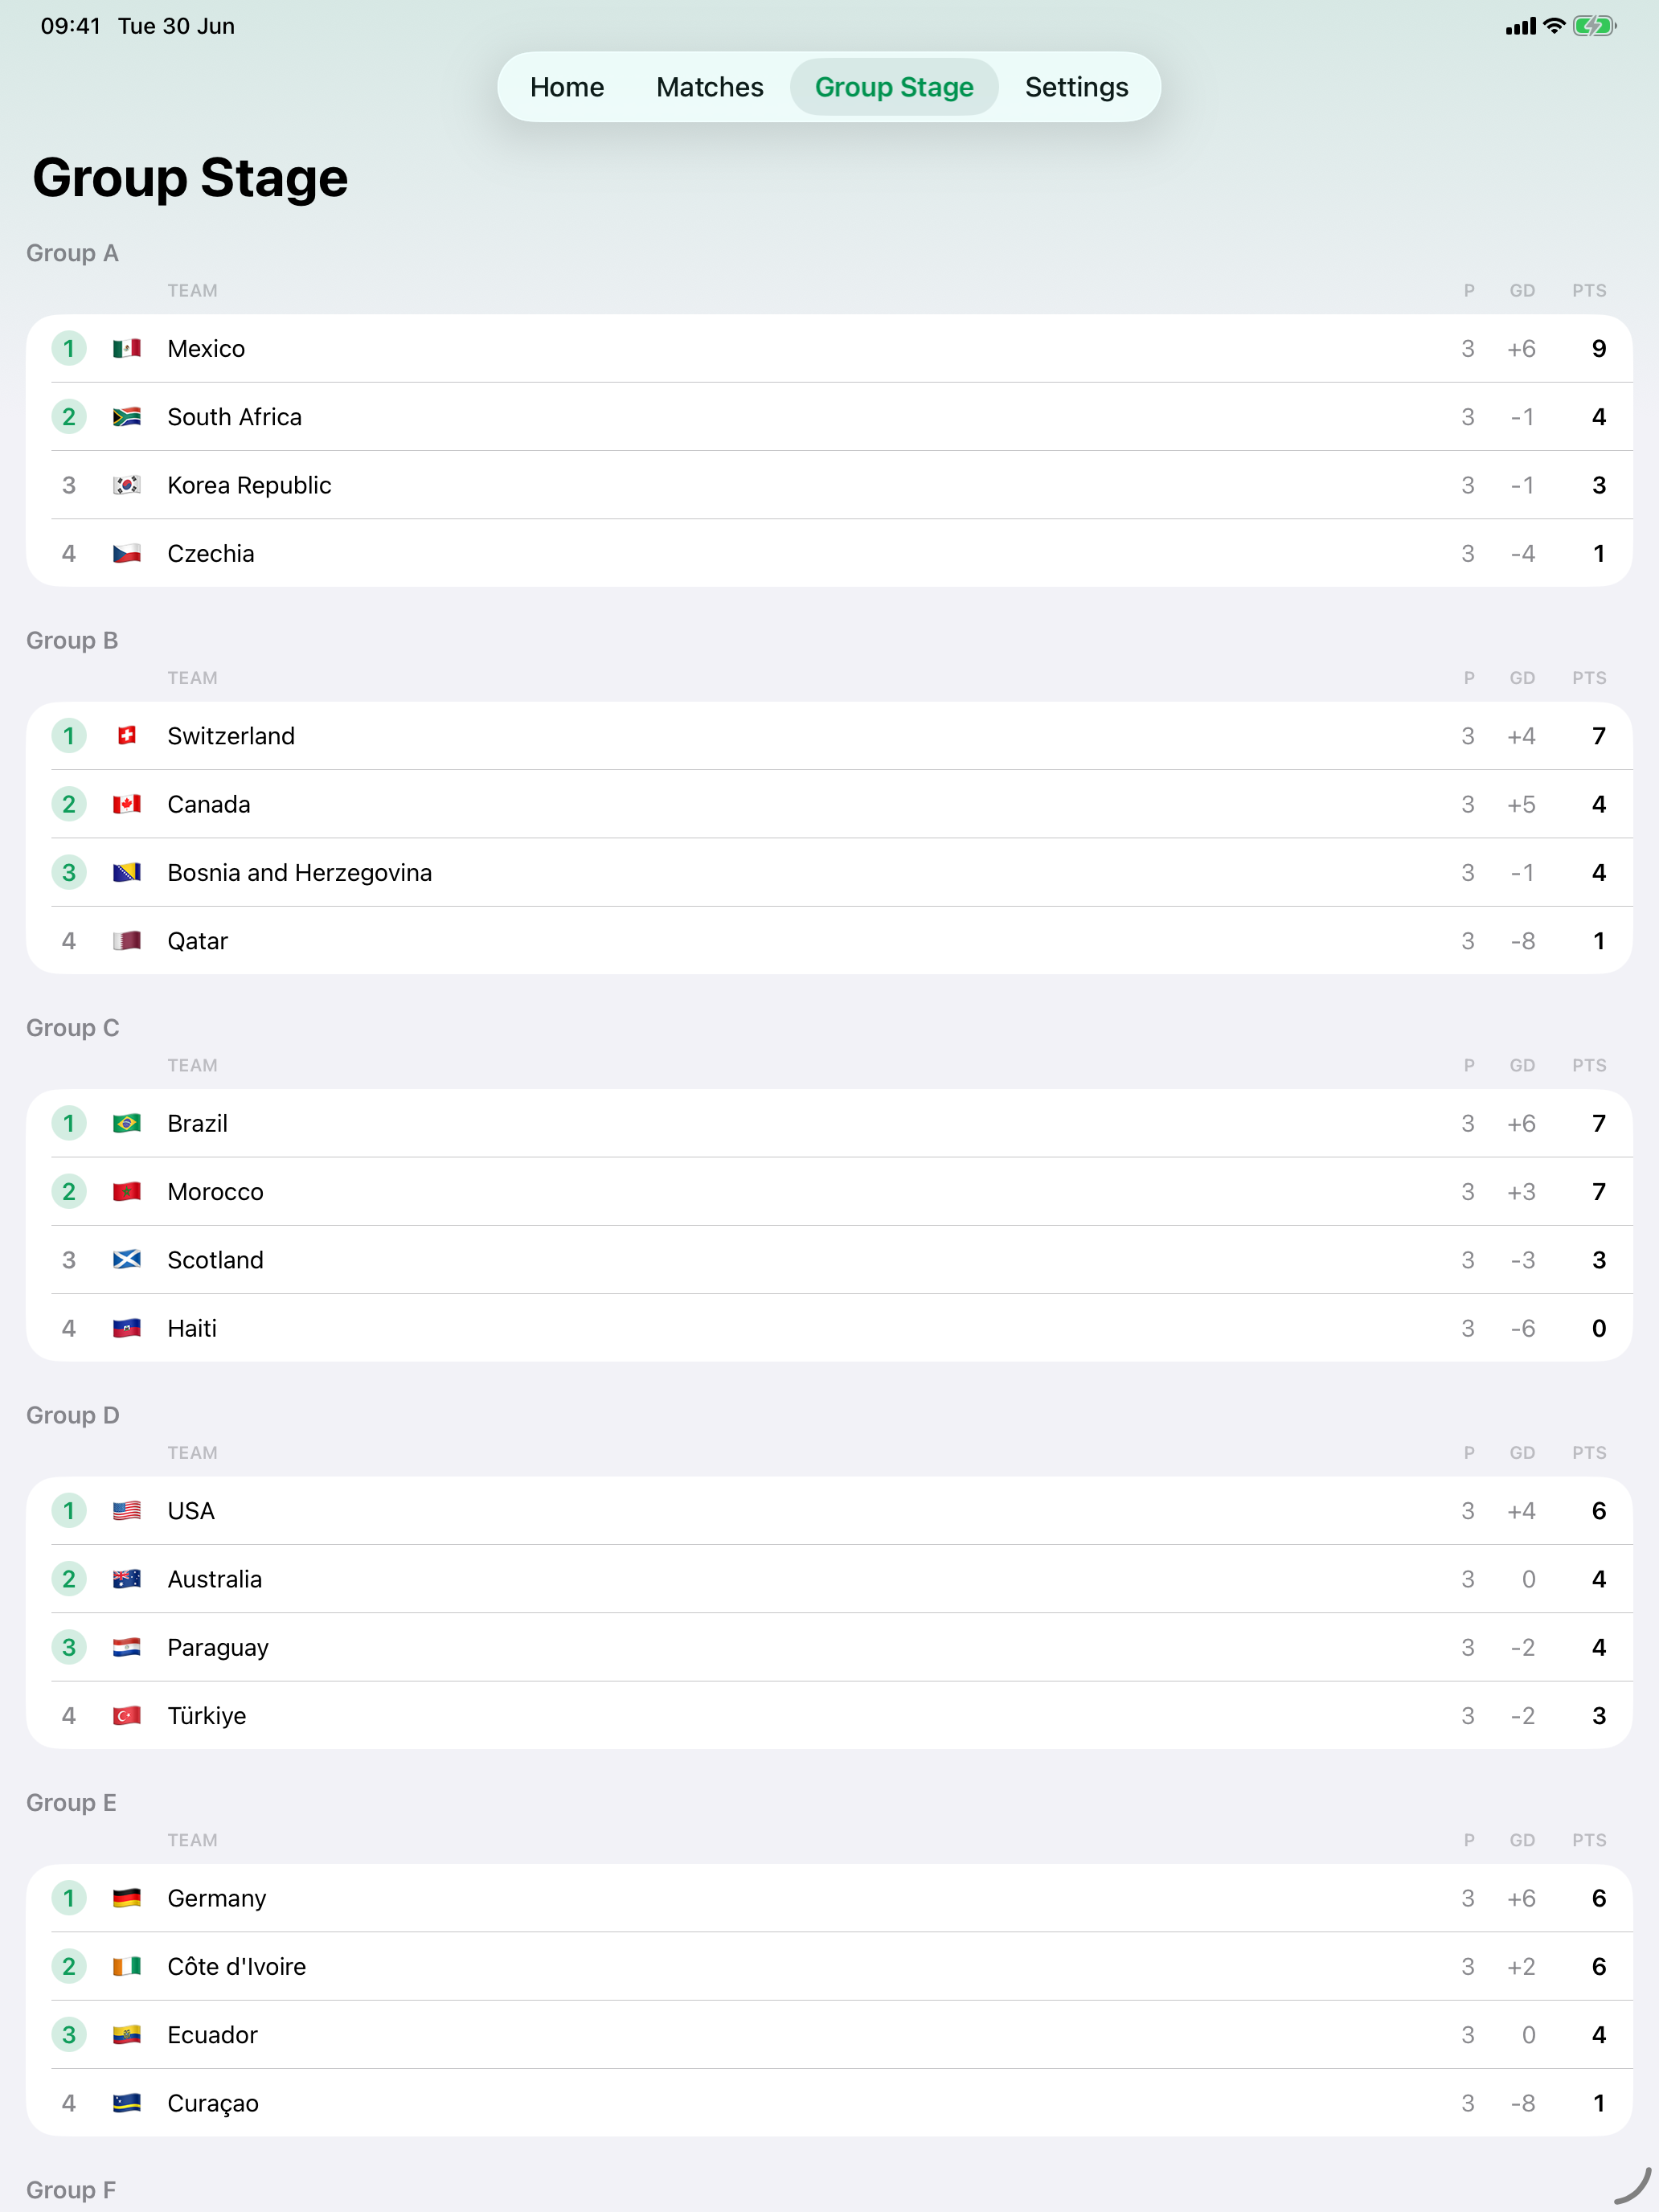The height and width of the screenshot is (2212, 1659).
Task: Tap the Brazil flag icon
Action: pos(127,1123)
